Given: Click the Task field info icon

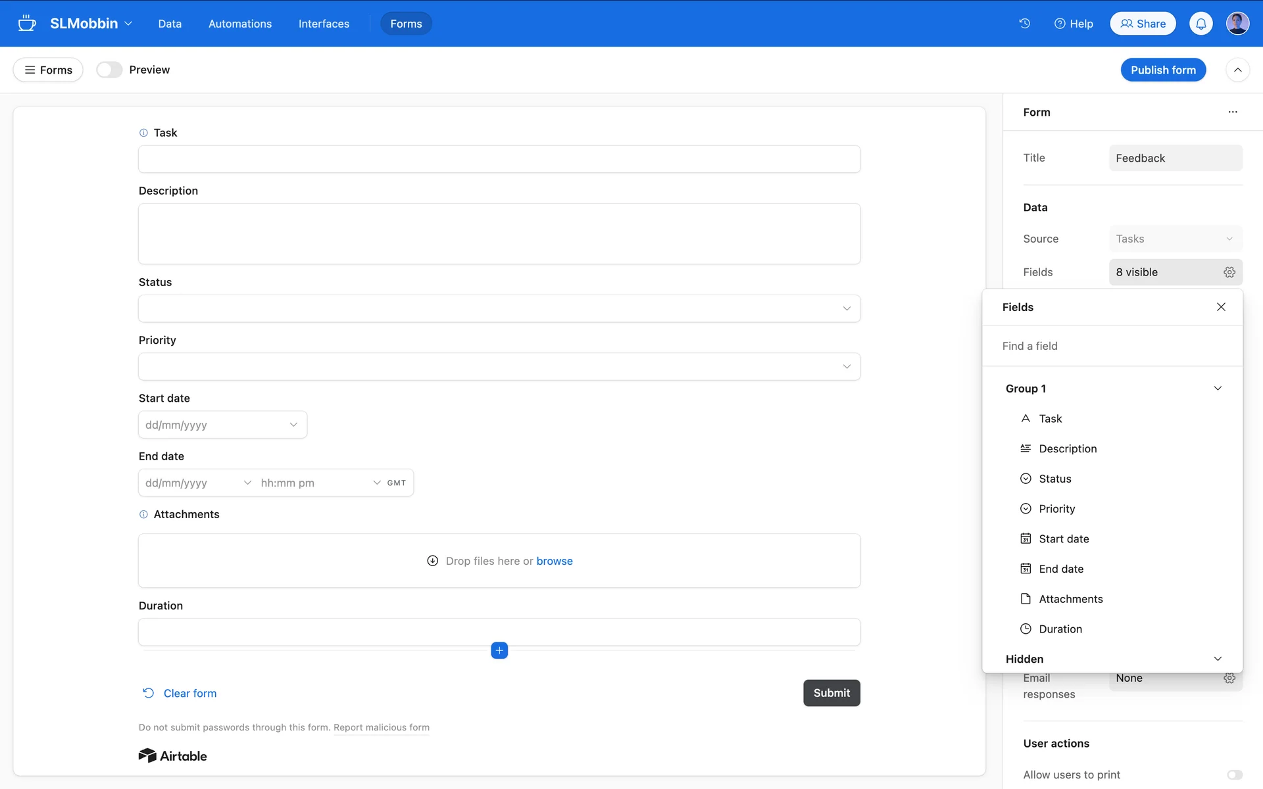Looking at the screenshot, I should [143, 133].
